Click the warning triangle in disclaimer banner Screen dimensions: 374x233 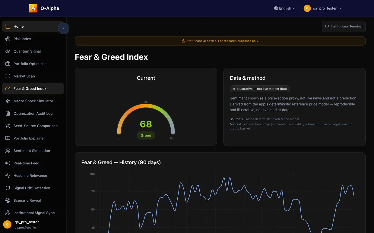coord(183,41)
